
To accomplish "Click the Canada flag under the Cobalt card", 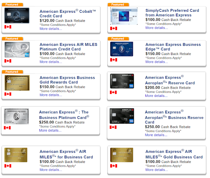I will click(x=8, y=27).
